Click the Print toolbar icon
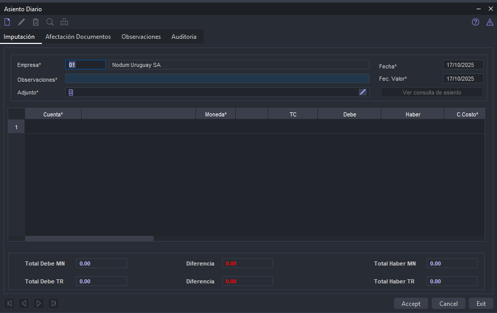497x313 pixels. tap(64, 22)
